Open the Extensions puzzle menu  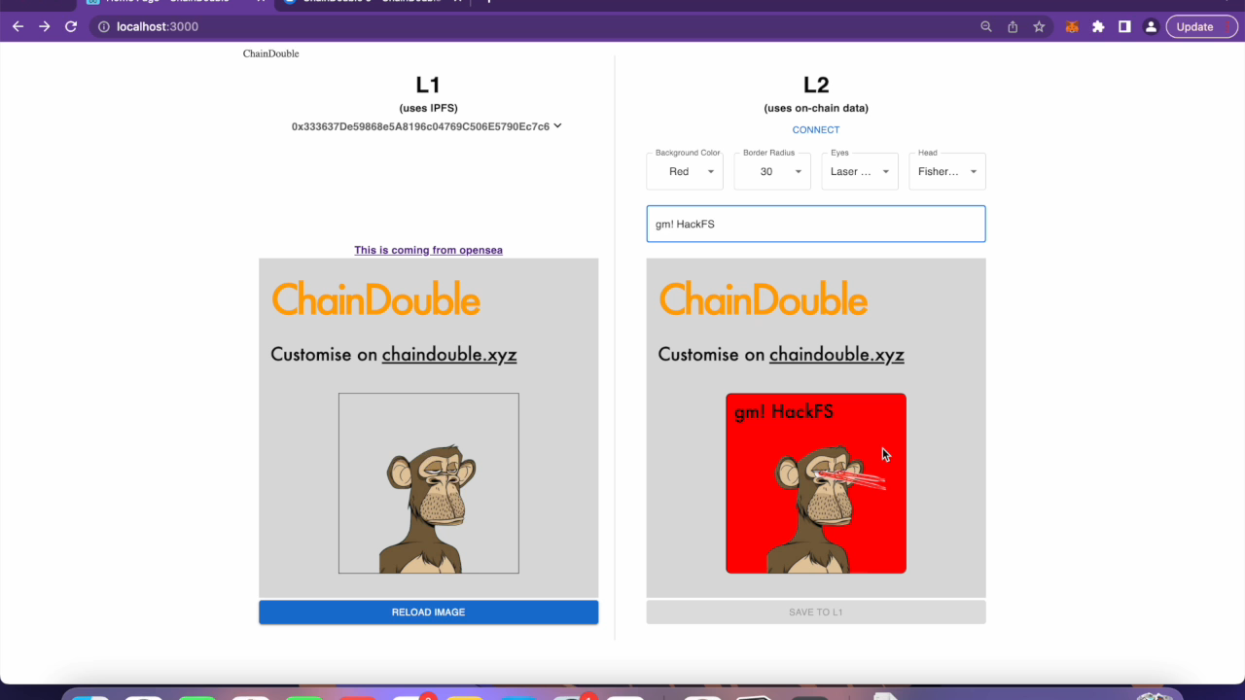(x=1098, y=27)
